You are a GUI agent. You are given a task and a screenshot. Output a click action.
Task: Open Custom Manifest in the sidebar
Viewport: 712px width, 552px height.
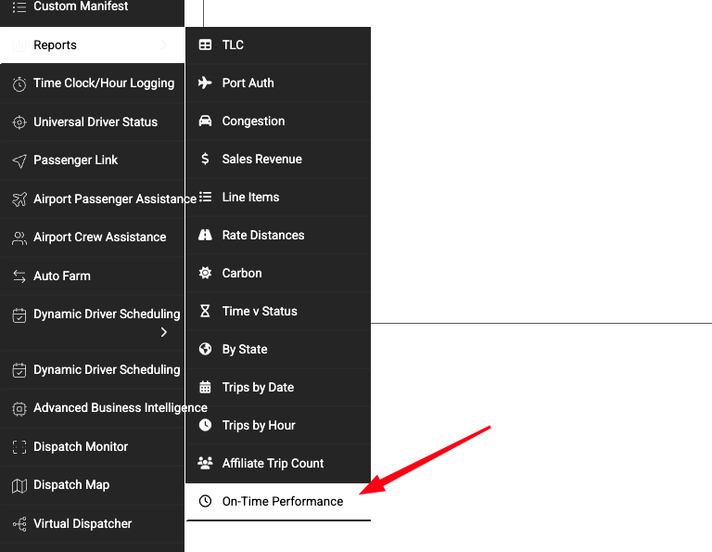tap(81, 6)
